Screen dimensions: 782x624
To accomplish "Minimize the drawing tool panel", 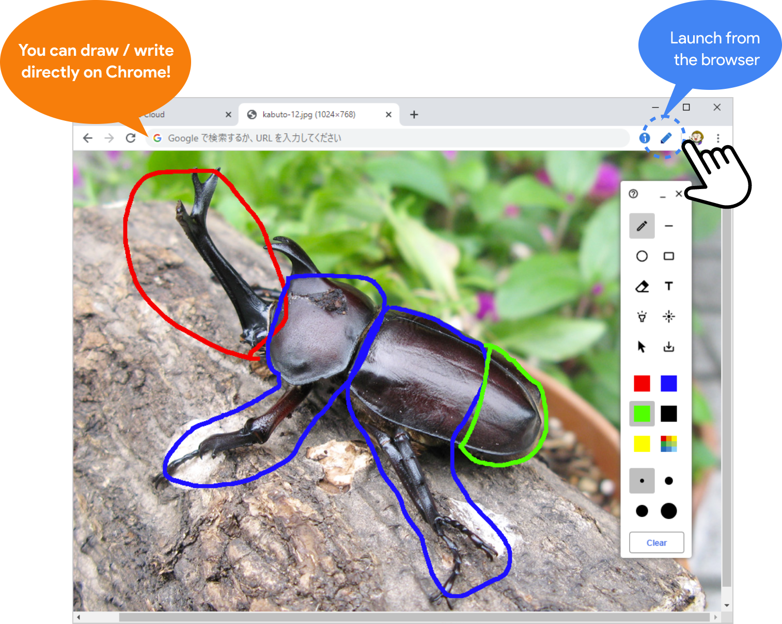I will tap(663, 195).
